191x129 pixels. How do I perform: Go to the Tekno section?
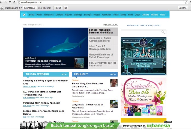click(x=116, y=15)
